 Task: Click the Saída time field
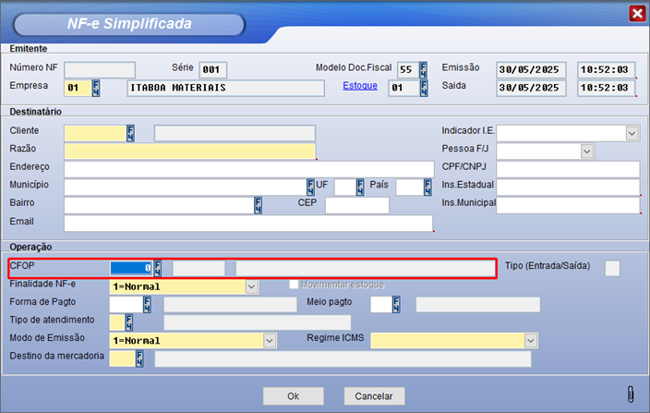606,88
